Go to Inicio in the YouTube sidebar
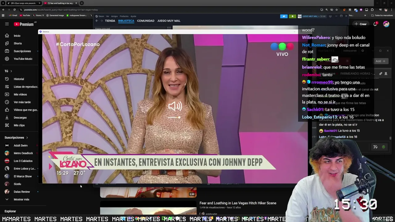This screenshot has width=395, height=222. point(17,36)
